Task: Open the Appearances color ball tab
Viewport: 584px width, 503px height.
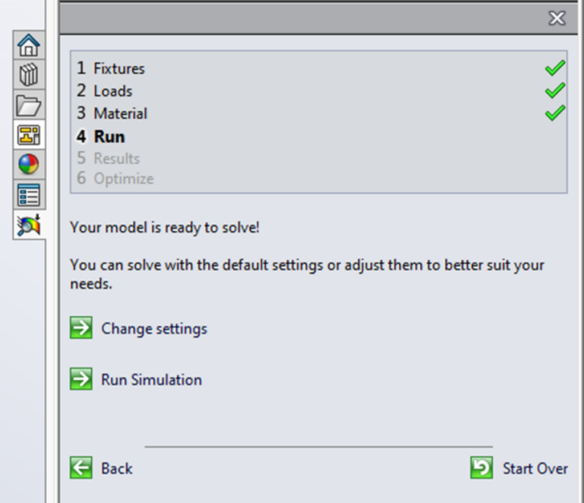Action: pos(29,165)
